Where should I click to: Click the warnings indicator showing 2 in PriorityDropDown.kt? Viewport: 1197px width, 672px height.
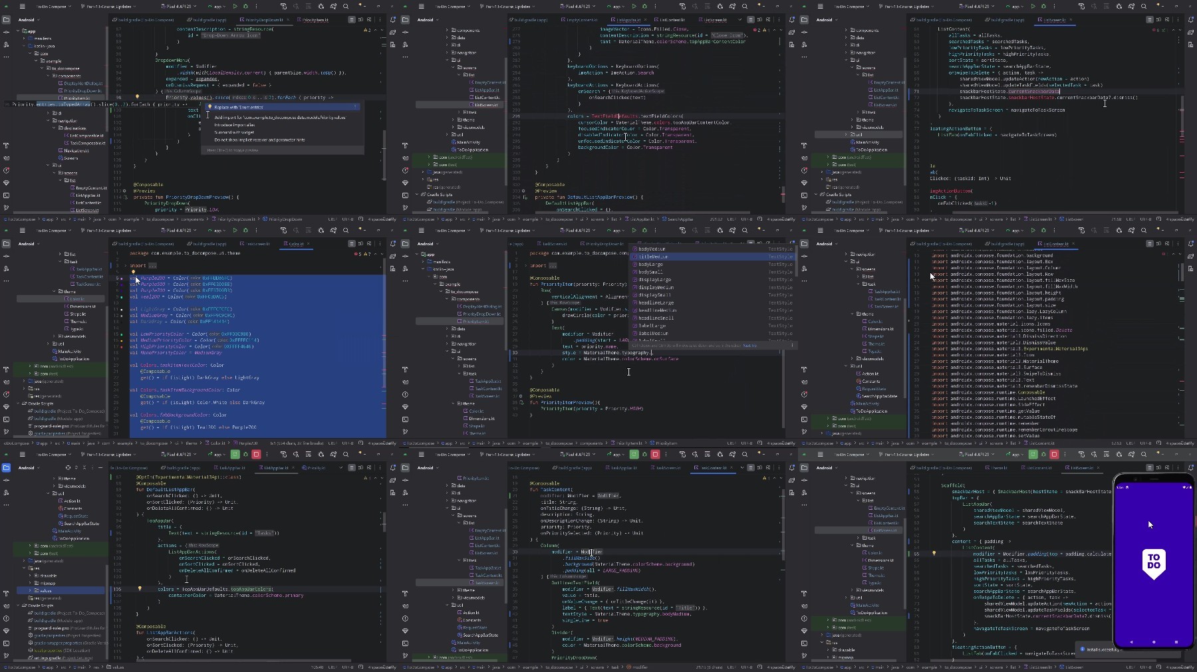pos(367,30)
